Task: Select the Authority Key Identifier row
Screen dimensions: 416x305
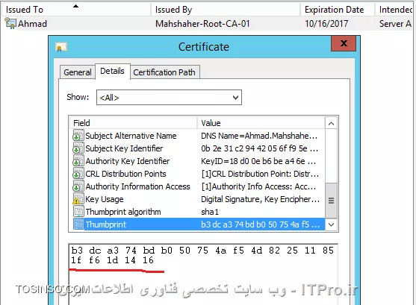Action: coord(198,161)
